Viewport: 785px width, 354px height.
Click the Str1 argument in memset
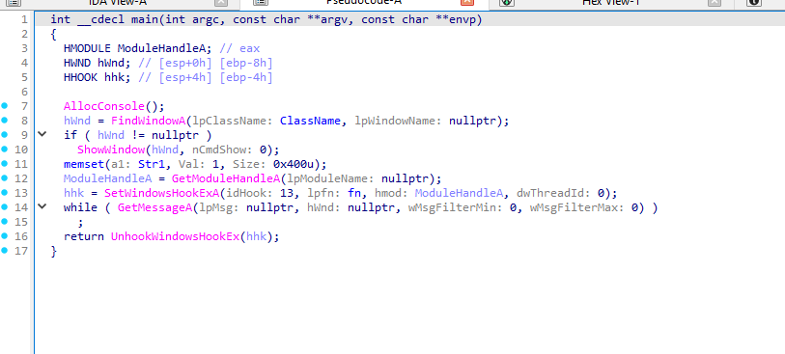pyautogui.click(x=152, y=165)
